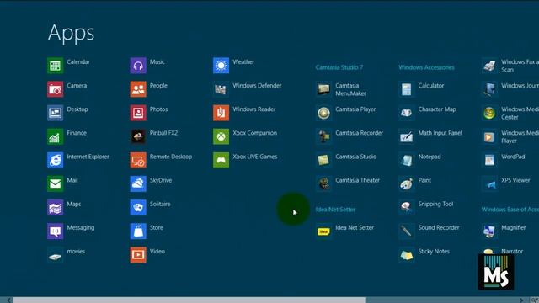Image resolution: width=539 pixels, height=303 pixels.
Task: Open the Calendar app tile
Action: pos(55,66)
